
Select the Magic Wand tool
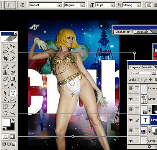[13, 52]
